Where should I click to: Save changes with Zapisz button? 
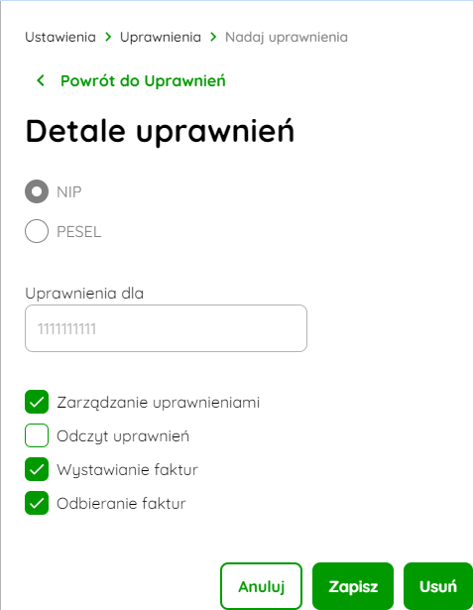coord(353,586)
